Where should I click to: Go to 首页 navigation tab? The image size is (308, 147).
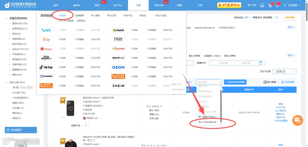pos(56,5)
